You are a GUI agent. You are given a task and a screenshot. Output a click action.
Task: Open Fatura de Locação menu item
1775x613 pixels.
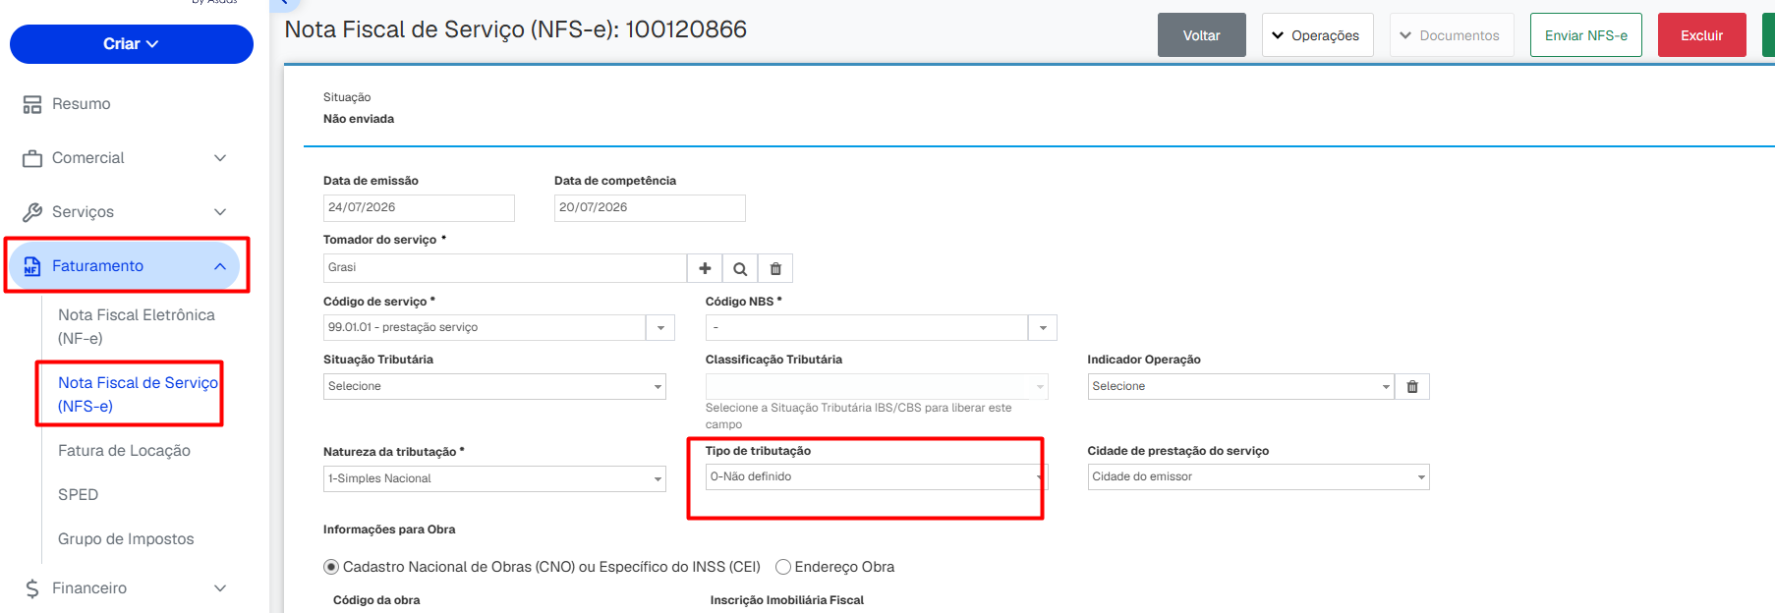[124, 451]
